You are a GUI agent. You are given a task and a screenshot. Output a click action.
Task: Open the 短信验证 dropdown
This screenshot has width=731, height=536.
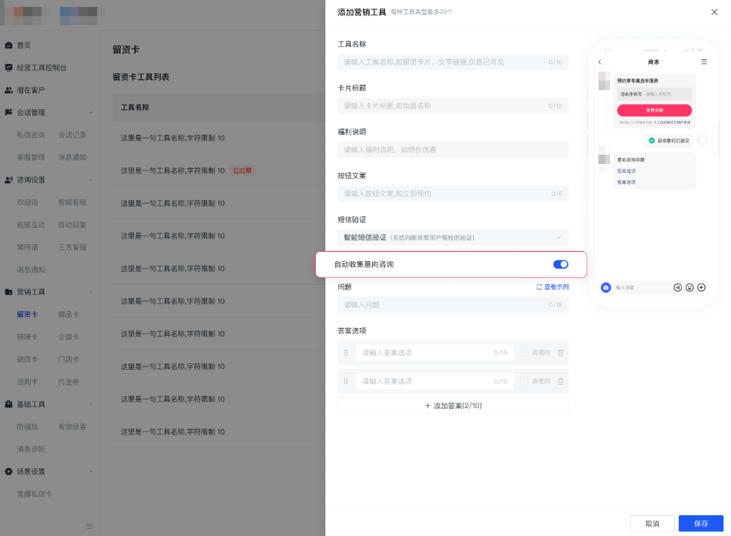(x=452, y=236)
